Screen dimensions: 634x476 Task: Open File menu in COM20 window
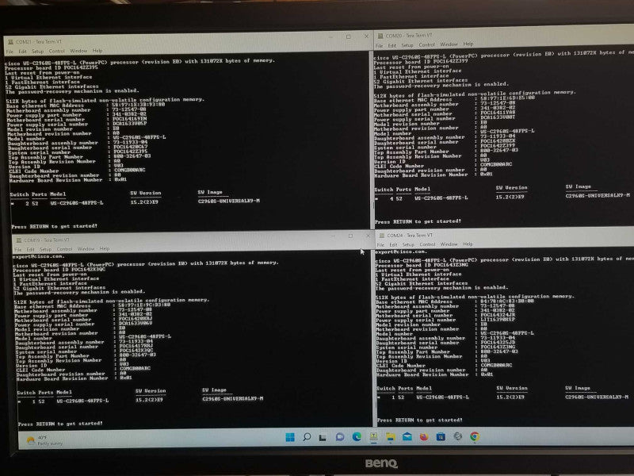click(x=380, y=46)
